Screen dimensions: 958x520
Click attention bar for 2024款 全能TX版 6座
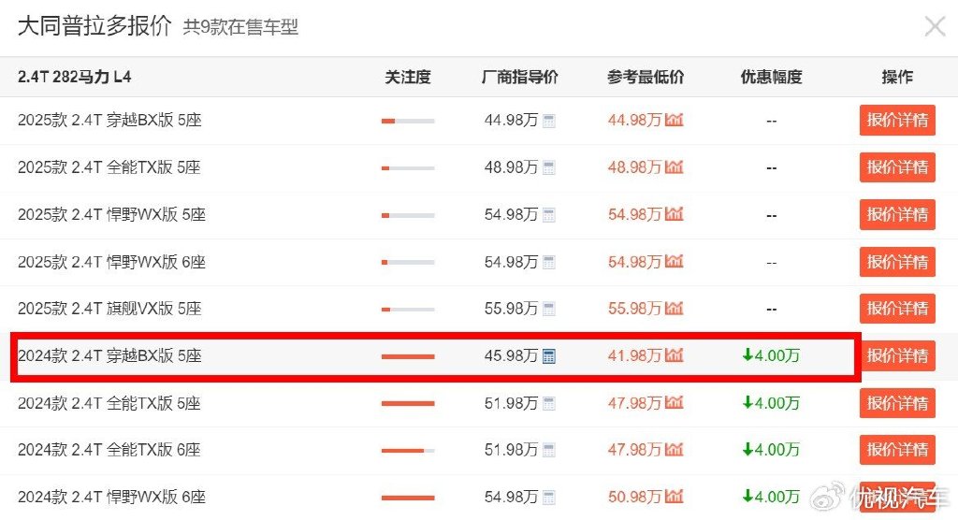point(408,451)
